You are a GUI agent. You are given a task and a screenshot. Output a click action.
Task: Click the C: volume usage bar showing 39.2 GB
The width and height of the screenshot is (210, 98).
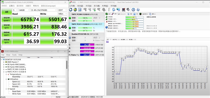[x=87, y=45]
